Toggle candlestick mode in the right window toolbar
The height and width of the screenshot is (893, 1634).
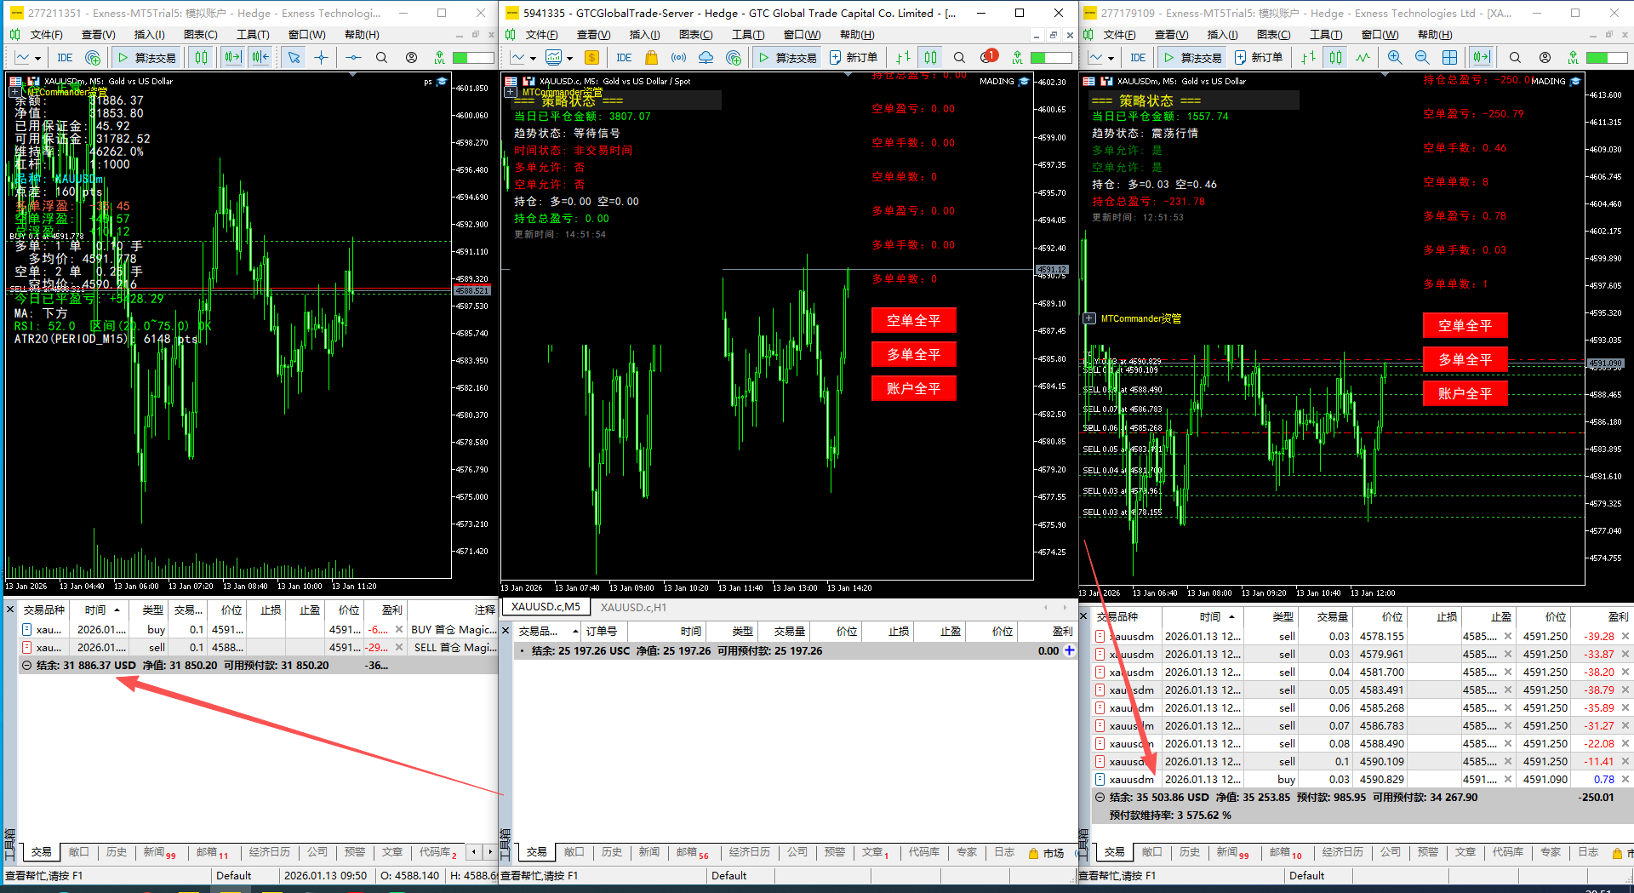coord(1335,58)
